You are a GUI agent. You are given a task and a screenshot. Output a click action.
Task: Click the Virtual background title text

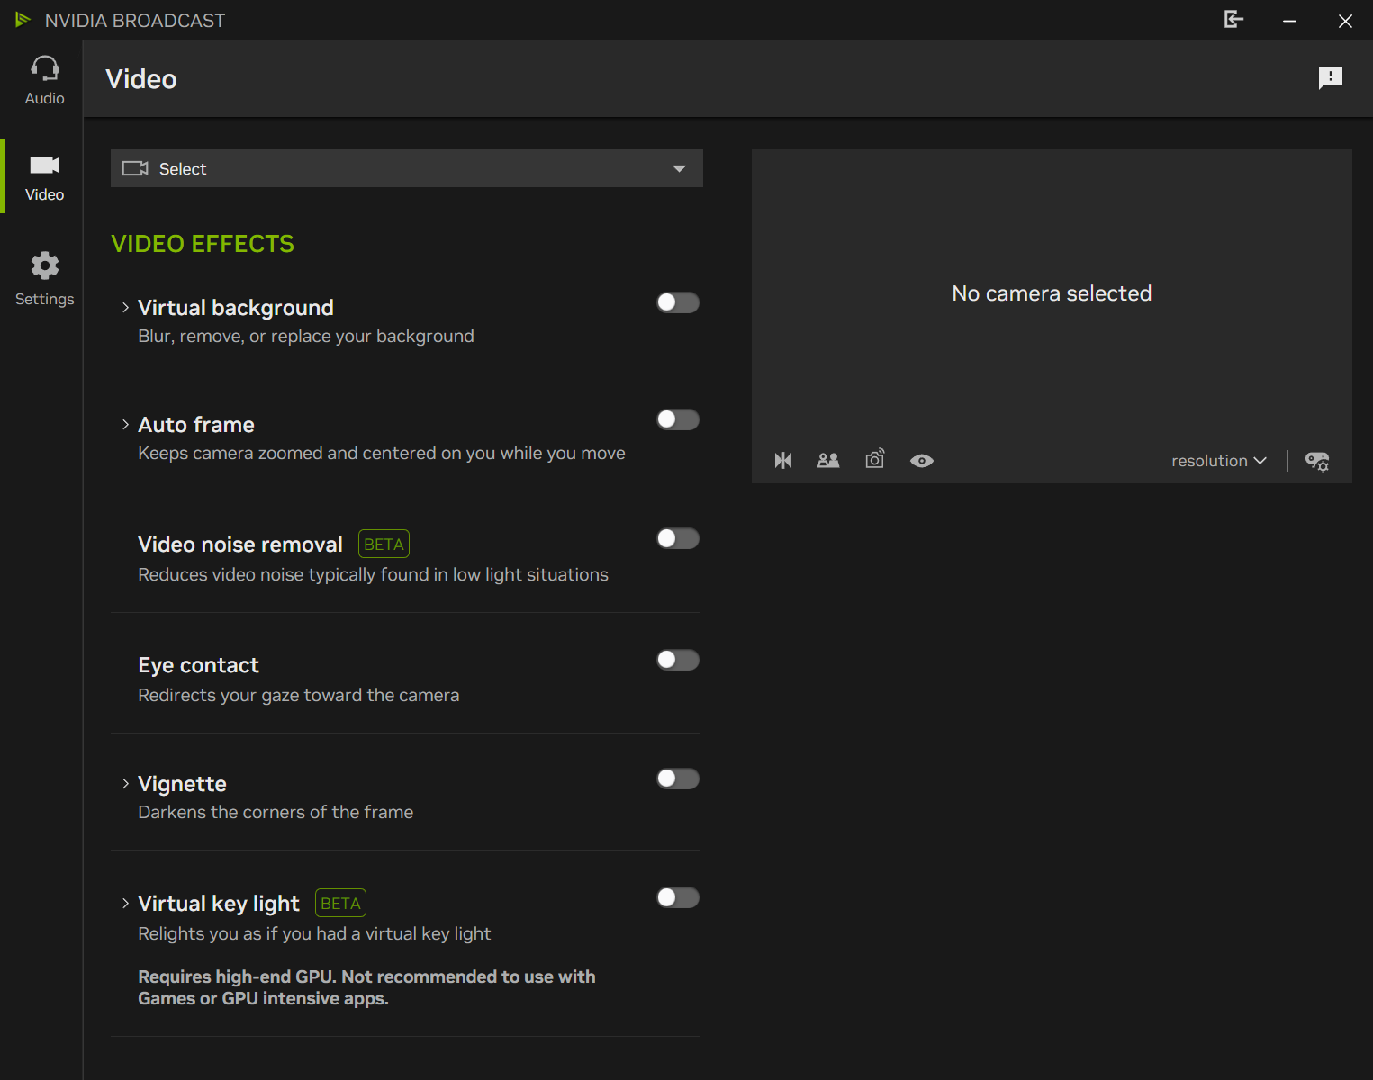tap(235, 308)
